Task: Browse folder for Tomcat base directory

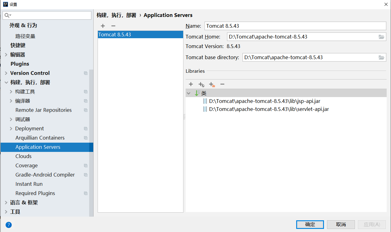Action: click(x=381, y=58)
